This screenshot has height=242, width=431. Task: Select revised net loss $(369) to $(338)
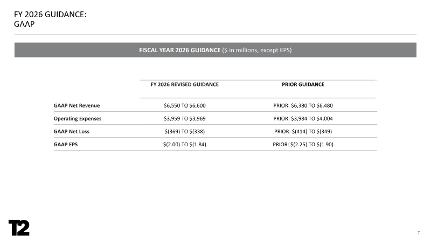point(184,131)
